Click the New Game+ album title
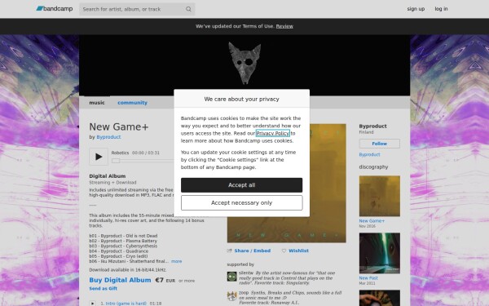This screenshot has width=489, height=306. [x=119, y=126]
